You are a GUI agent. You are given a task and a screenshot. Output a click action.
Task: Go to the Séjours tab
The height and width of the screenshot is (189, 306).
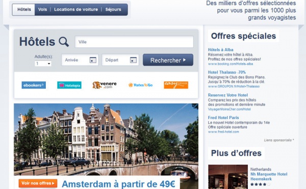[x=113, y=10]
